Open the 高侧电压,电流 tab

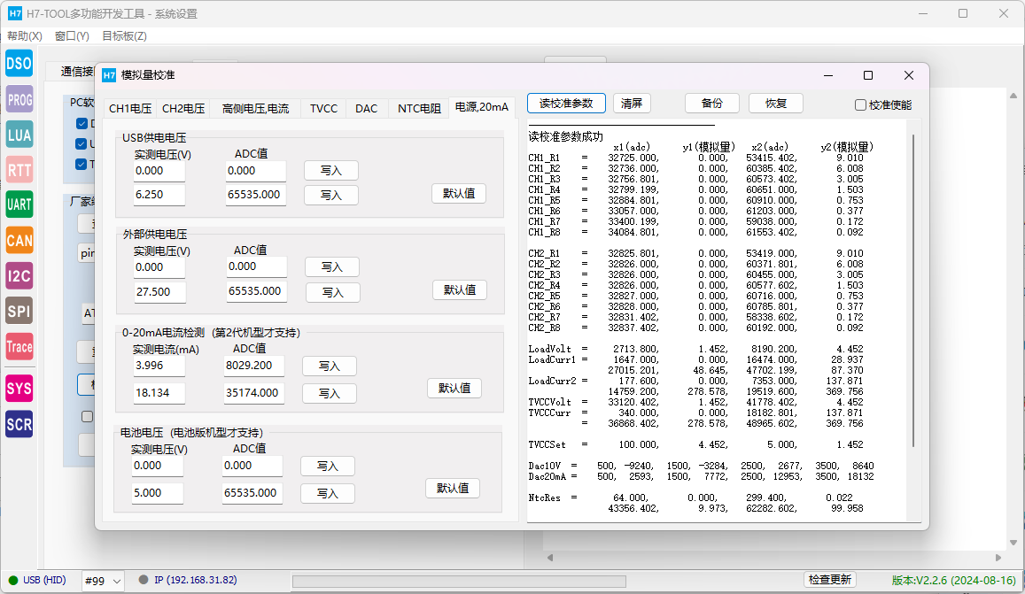[255, 109]
